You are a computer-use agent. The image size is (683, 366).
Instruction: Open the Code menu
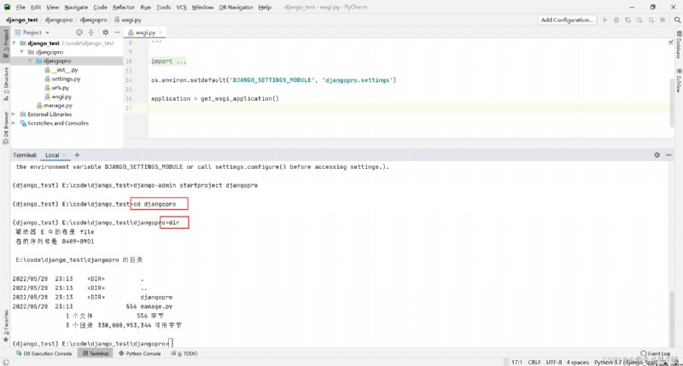tap(100, 7)
